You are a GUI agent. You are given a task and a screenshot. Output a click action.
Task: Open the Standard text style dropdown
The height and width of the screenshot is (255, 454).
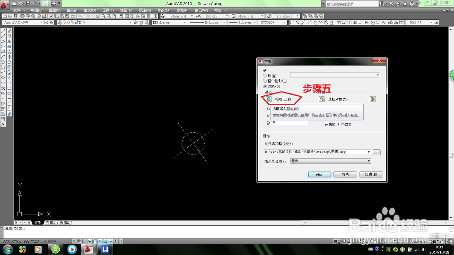tap(192, 16)
